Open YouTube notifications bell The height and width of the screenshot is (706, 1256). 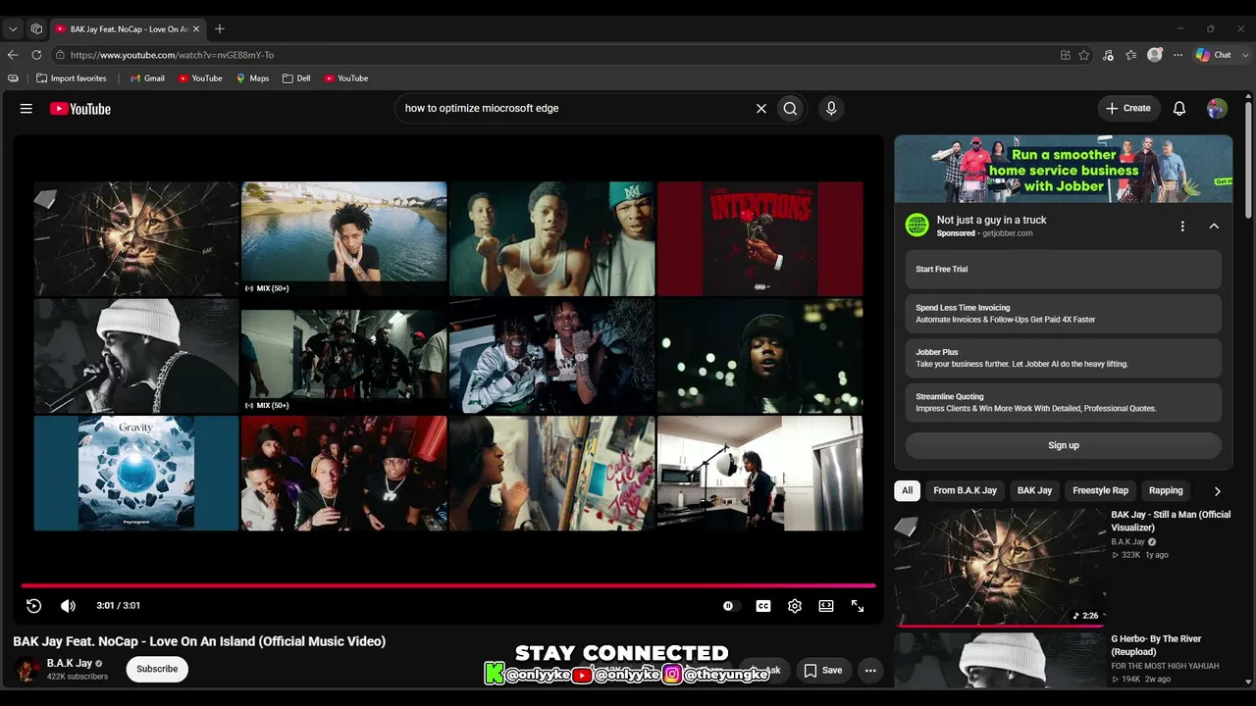click(x=1179, y=109)
